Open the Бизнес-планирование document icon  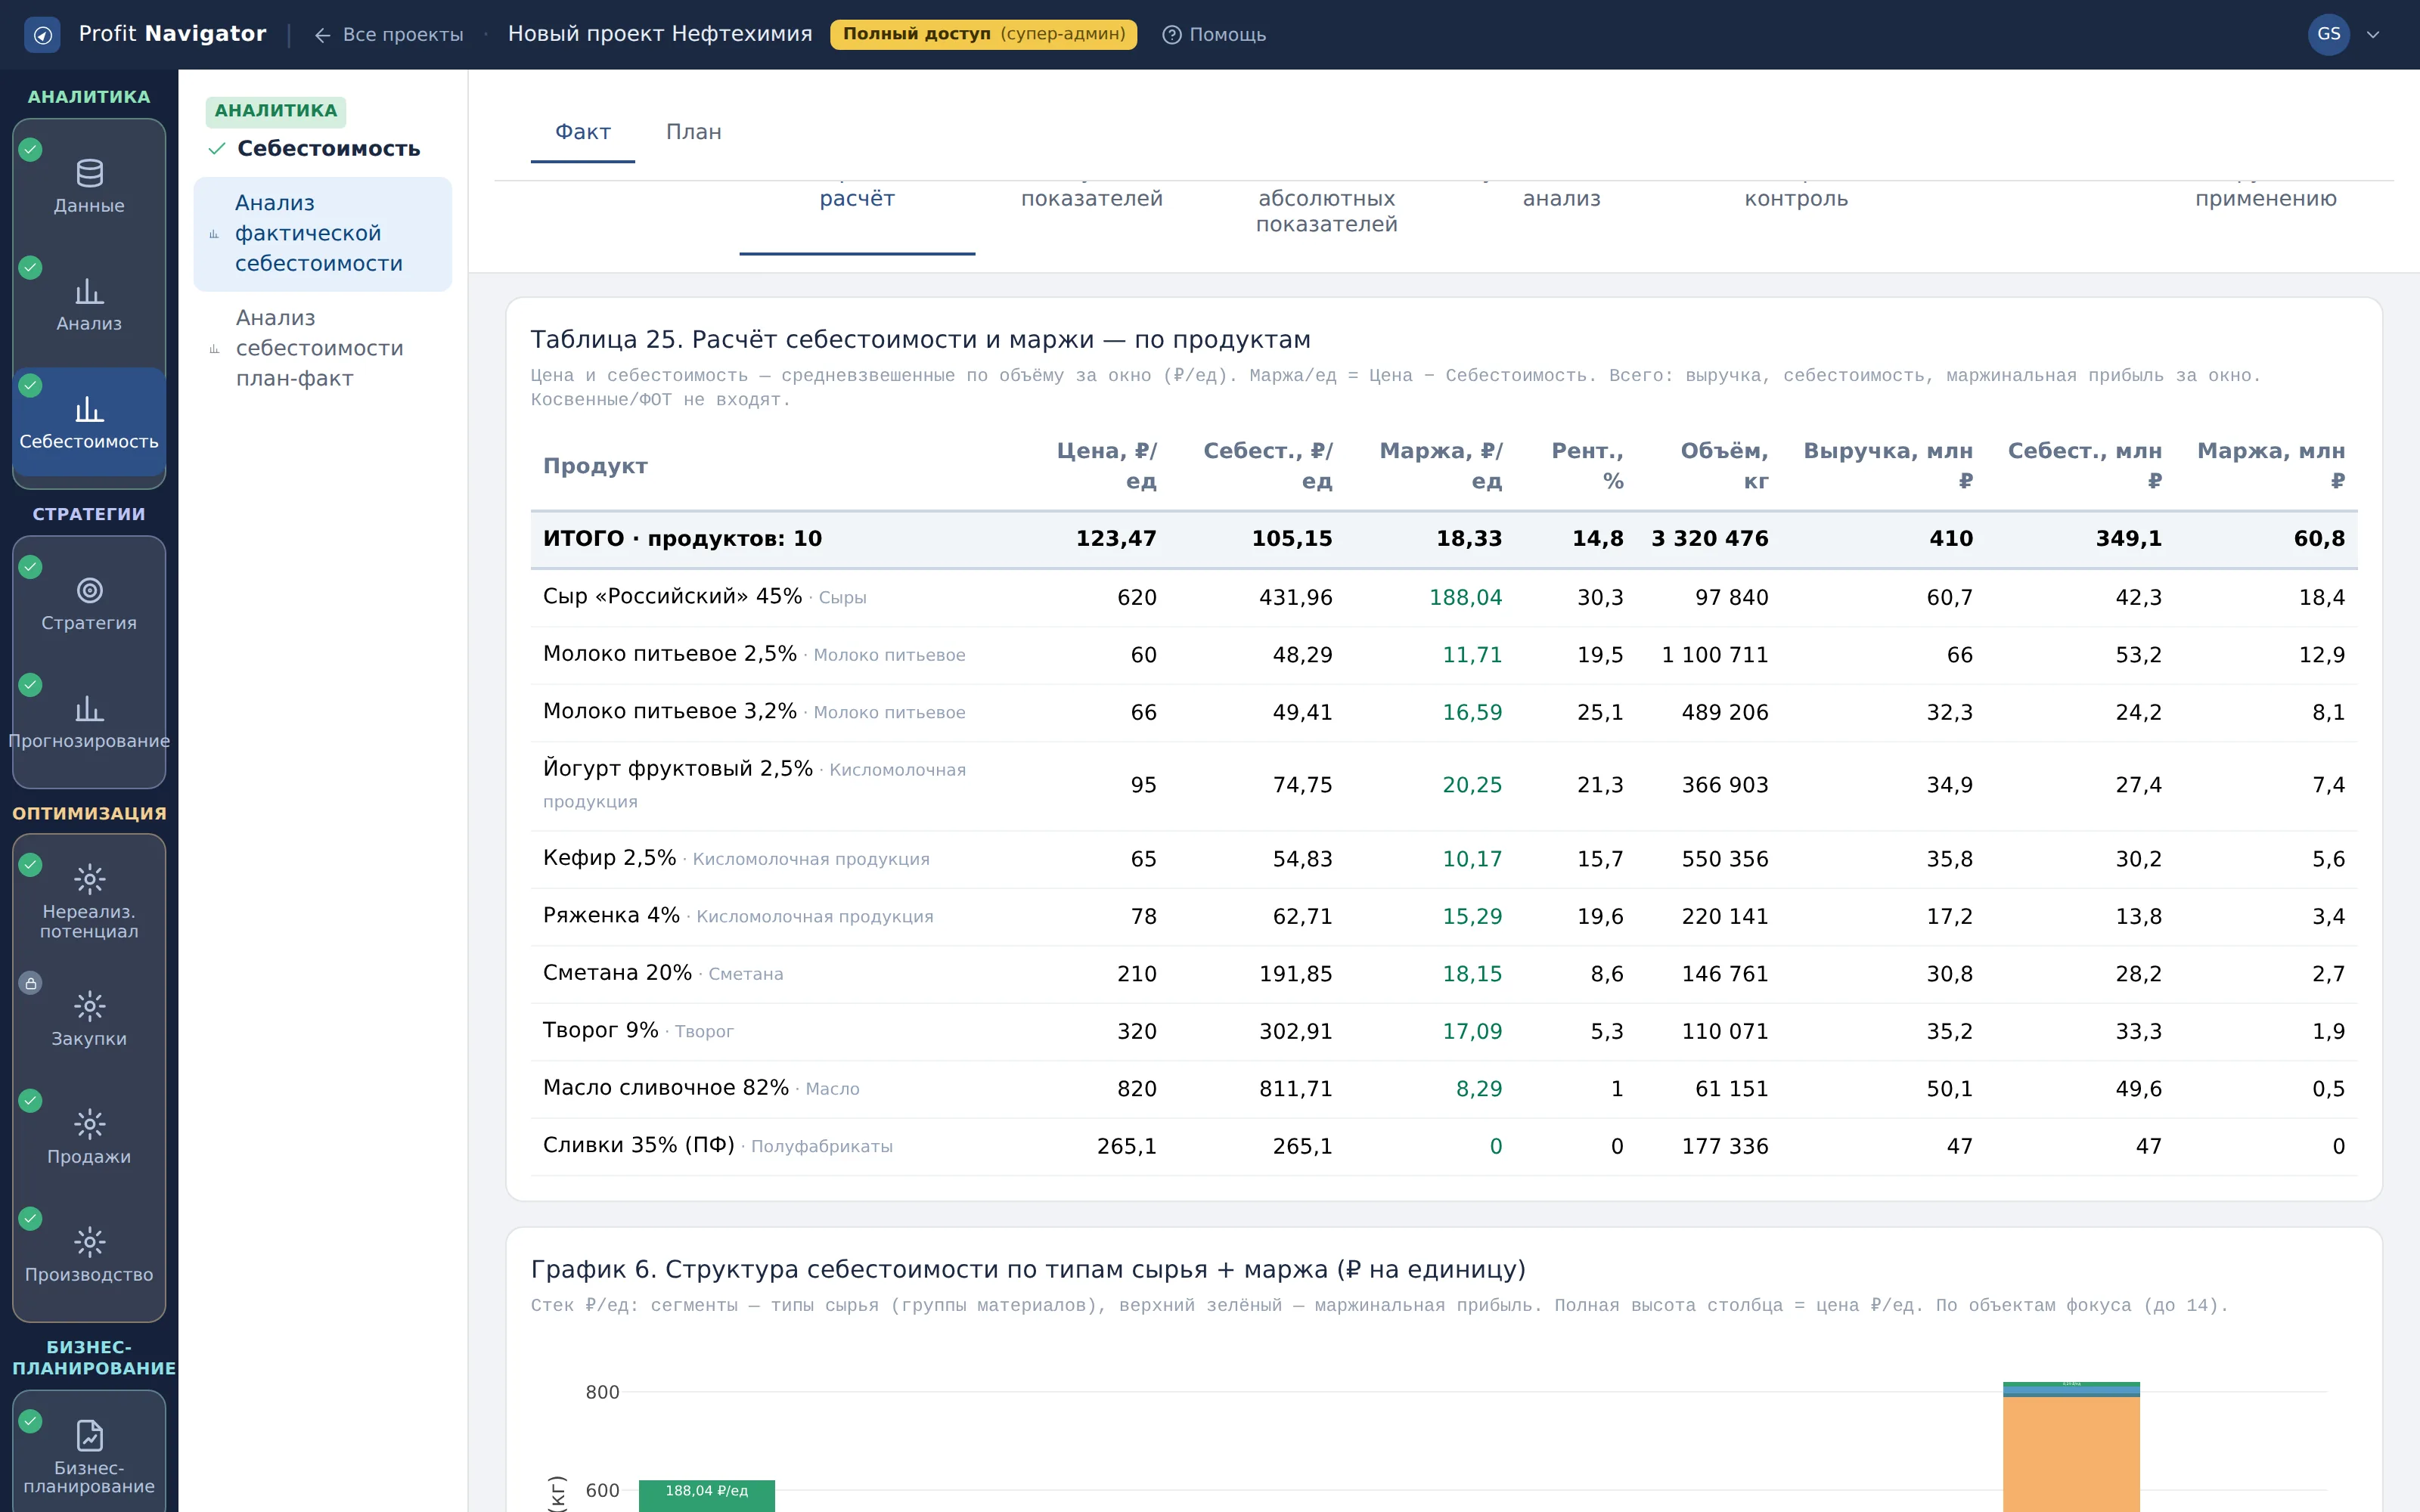(x=89, y=1435)
